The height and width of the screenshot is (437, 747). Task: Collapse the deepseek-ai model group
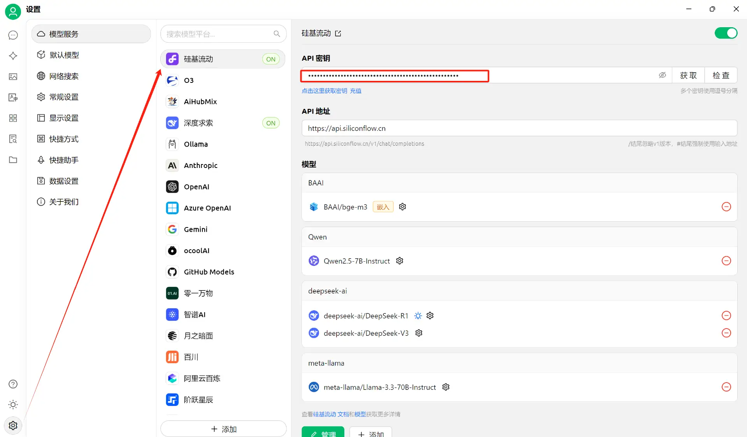tap(519, 291)
